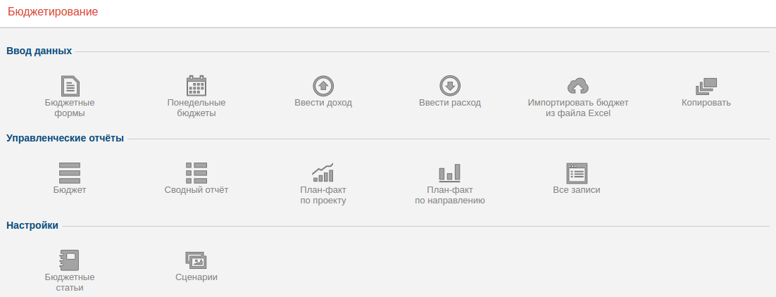
Task: Click the Ввести расход down-arrow icon
Action: tap(450, 86)
